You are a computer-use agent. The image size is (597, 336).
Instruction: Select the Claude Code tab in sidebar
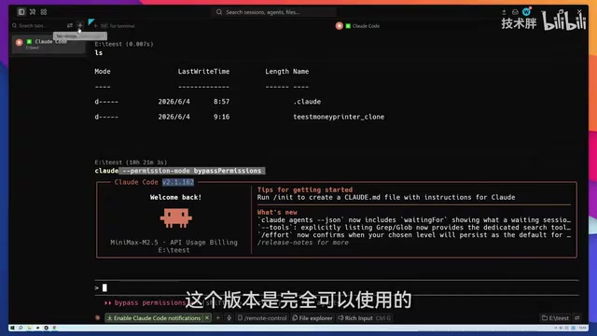tap(49, 44)
